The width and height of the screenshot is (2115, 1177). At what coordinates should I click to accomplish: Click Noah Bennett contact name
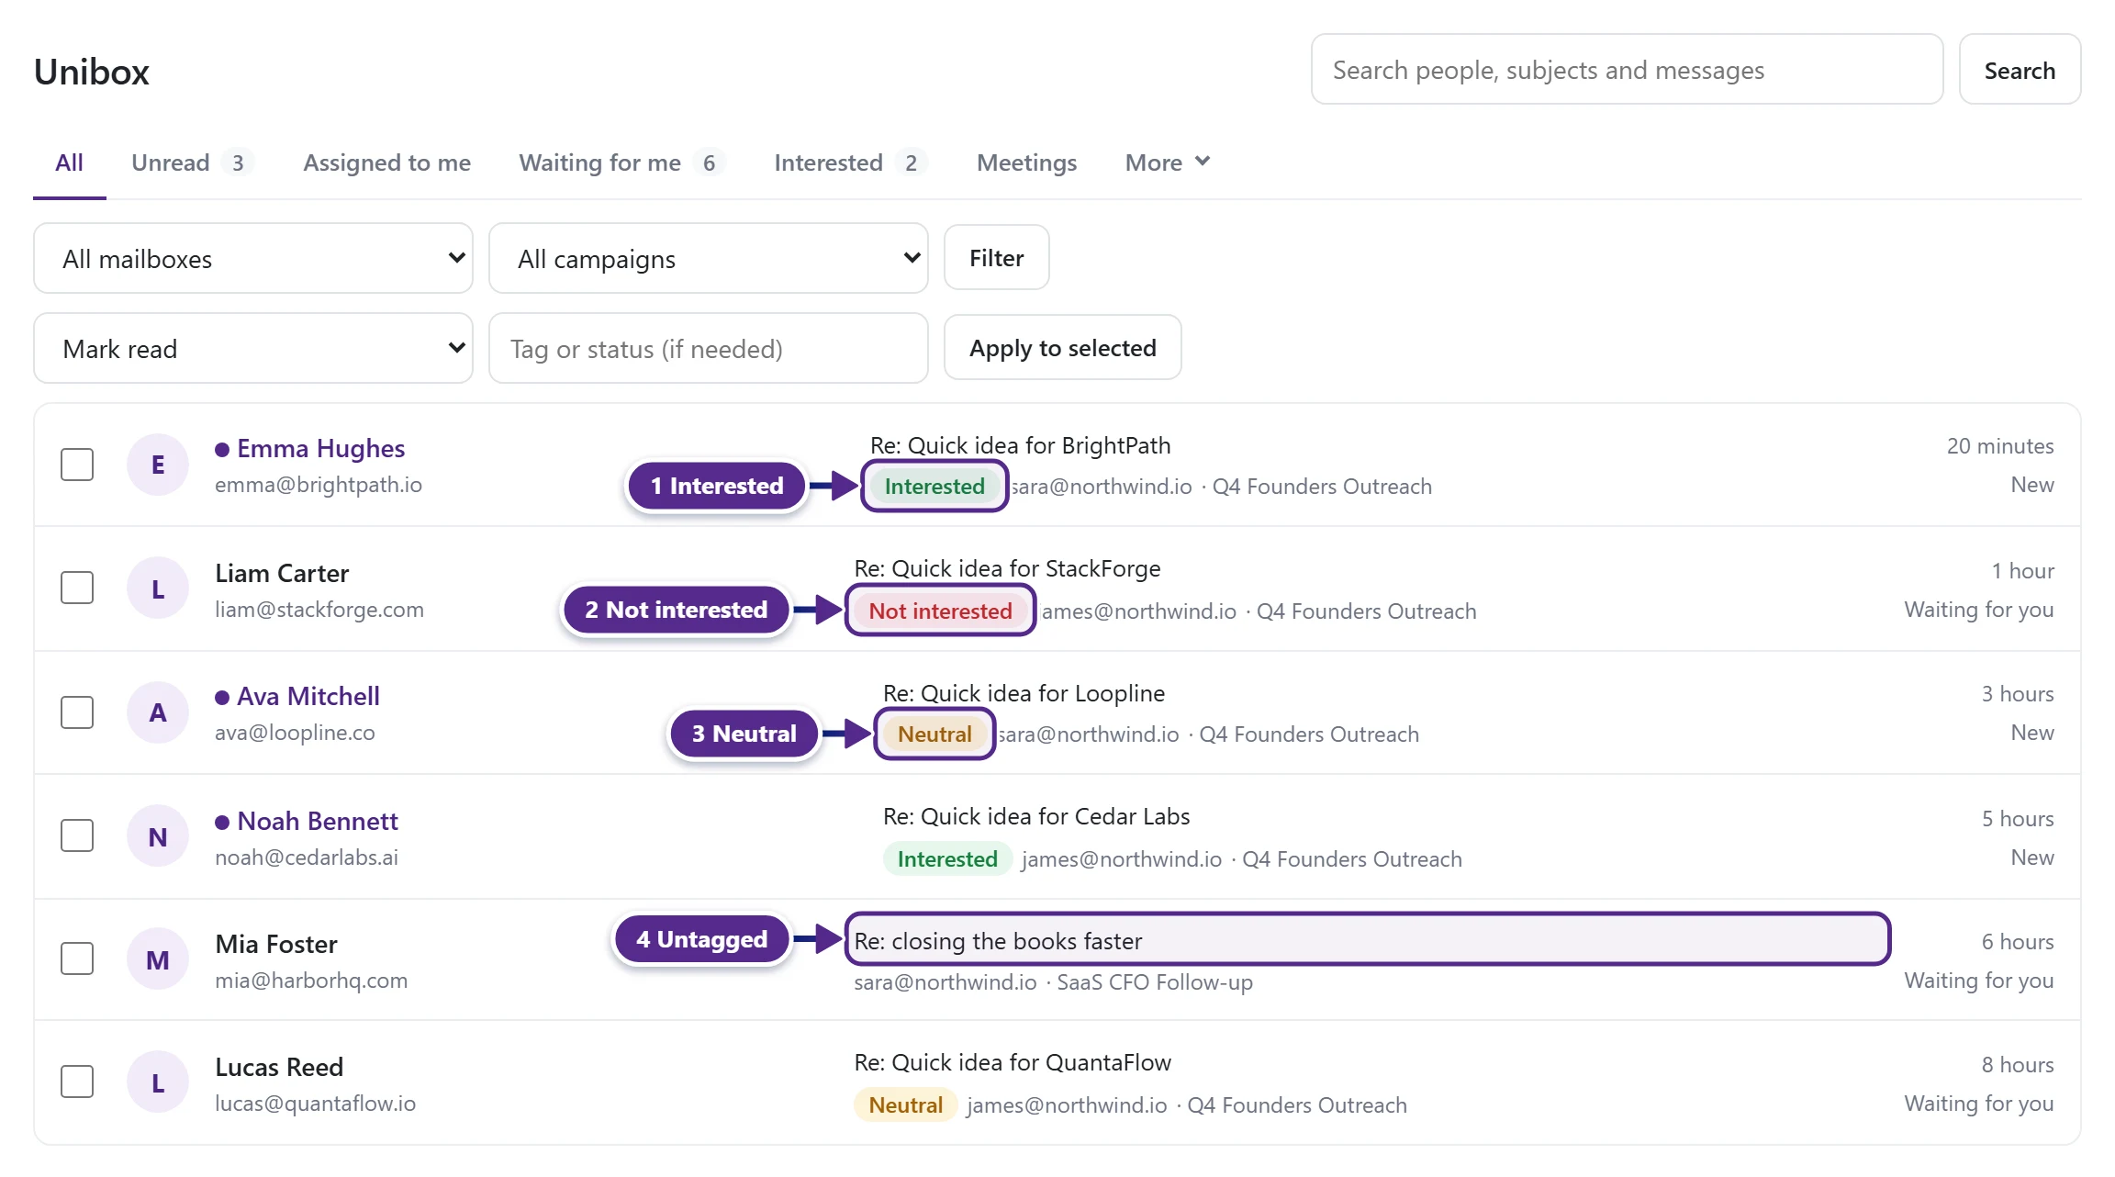(x=318, y=821)
